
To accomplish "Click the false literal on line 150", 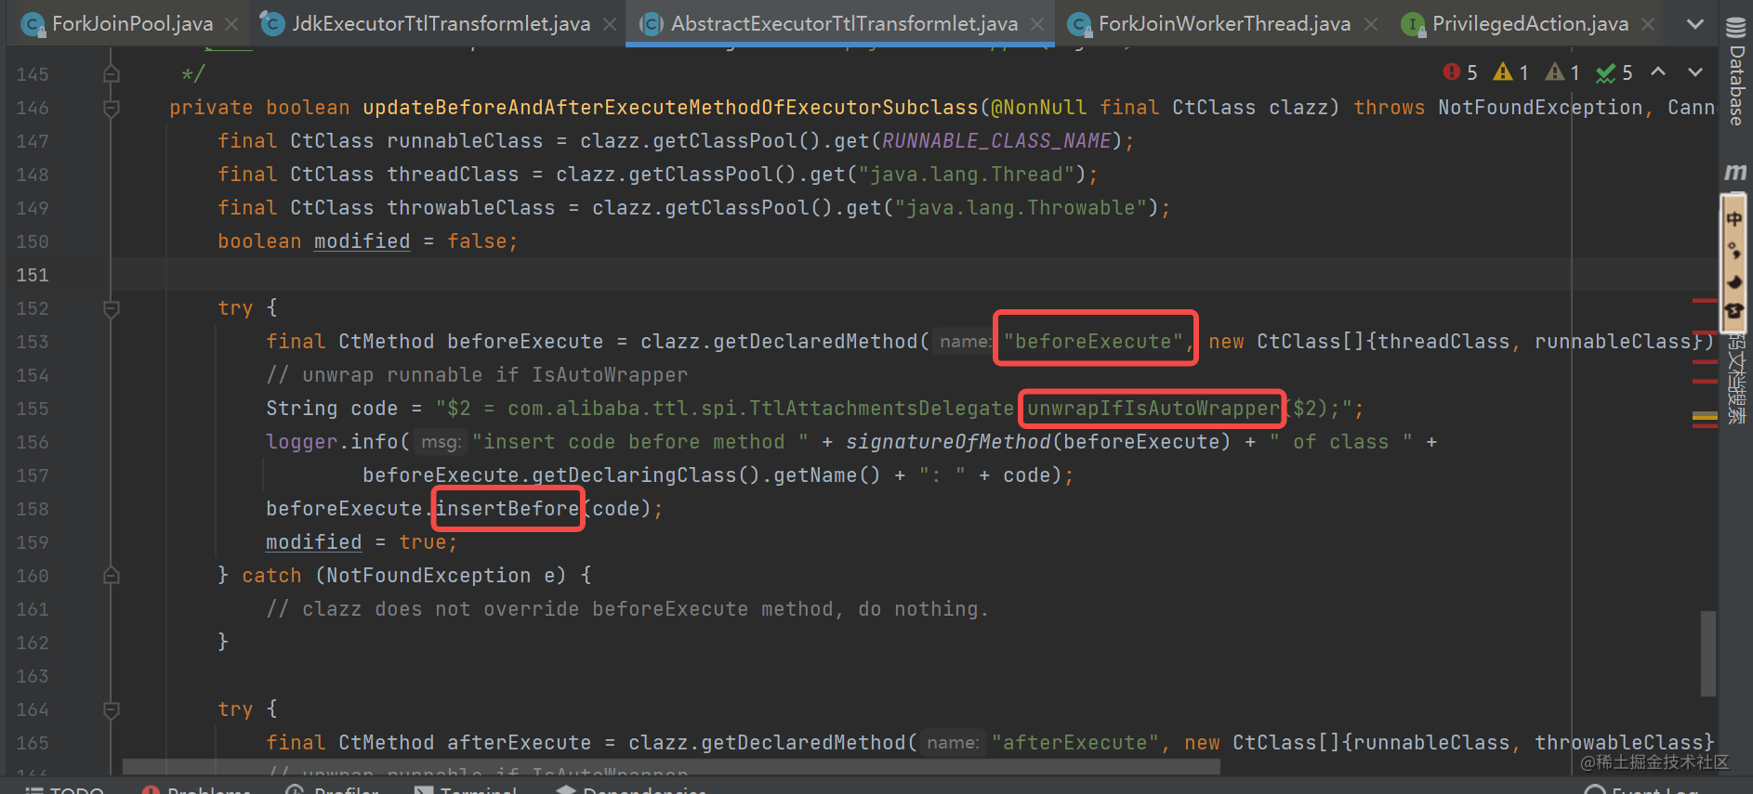I will pyautogui.click(x=477, y=241).
